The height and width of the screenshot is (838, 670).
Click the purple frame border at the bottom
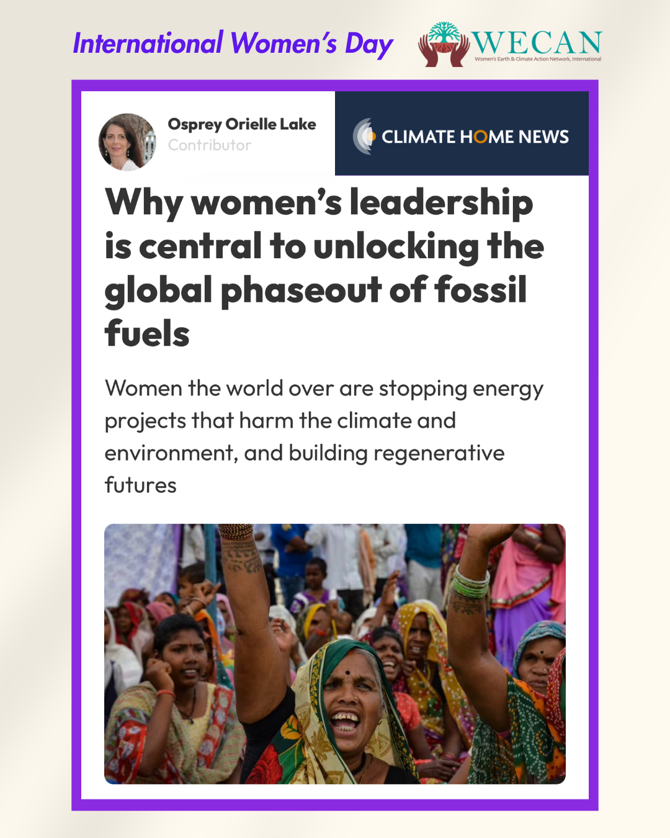point(335,804)
